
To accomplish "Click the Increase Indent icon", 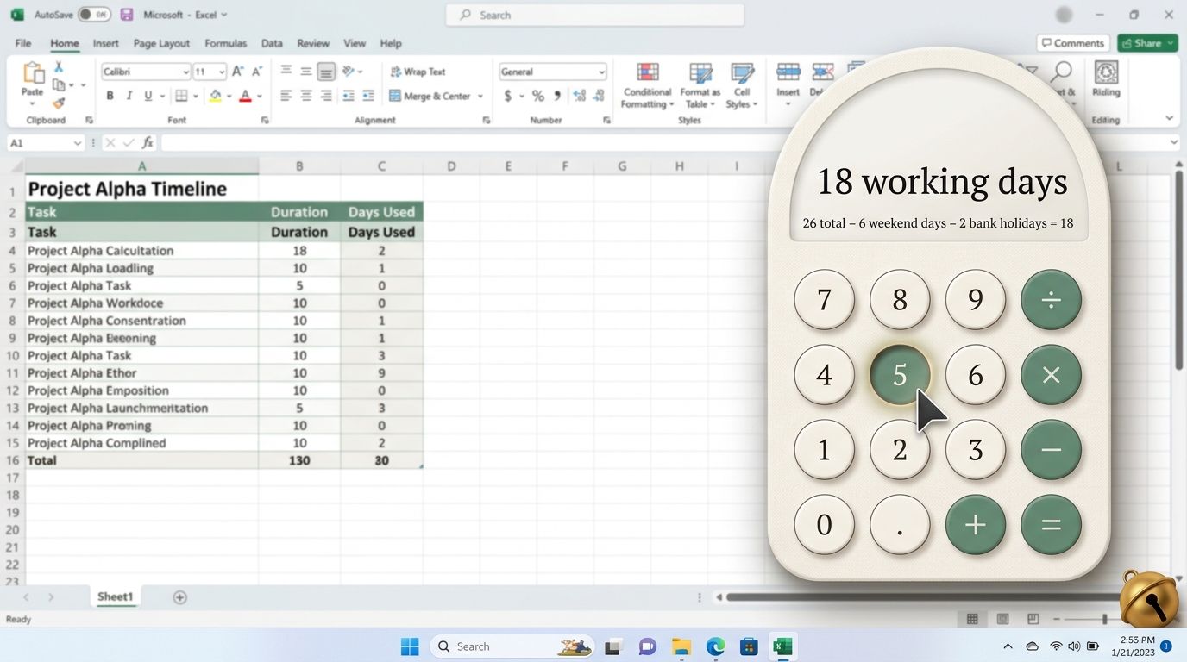I will 368,96.
